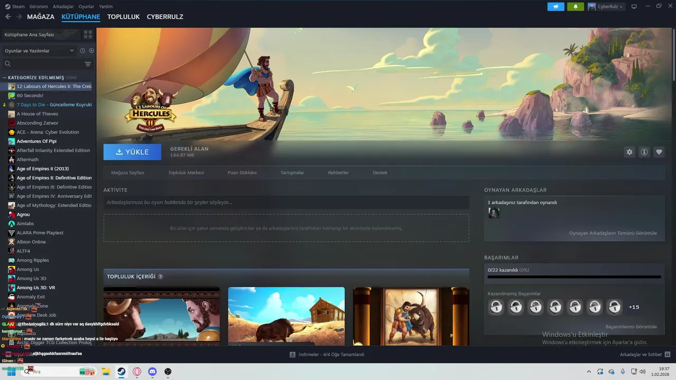Screen dimensions: 676x380
Task: Open the Mağaza Sayfası link
Action: tap(127, 173)
